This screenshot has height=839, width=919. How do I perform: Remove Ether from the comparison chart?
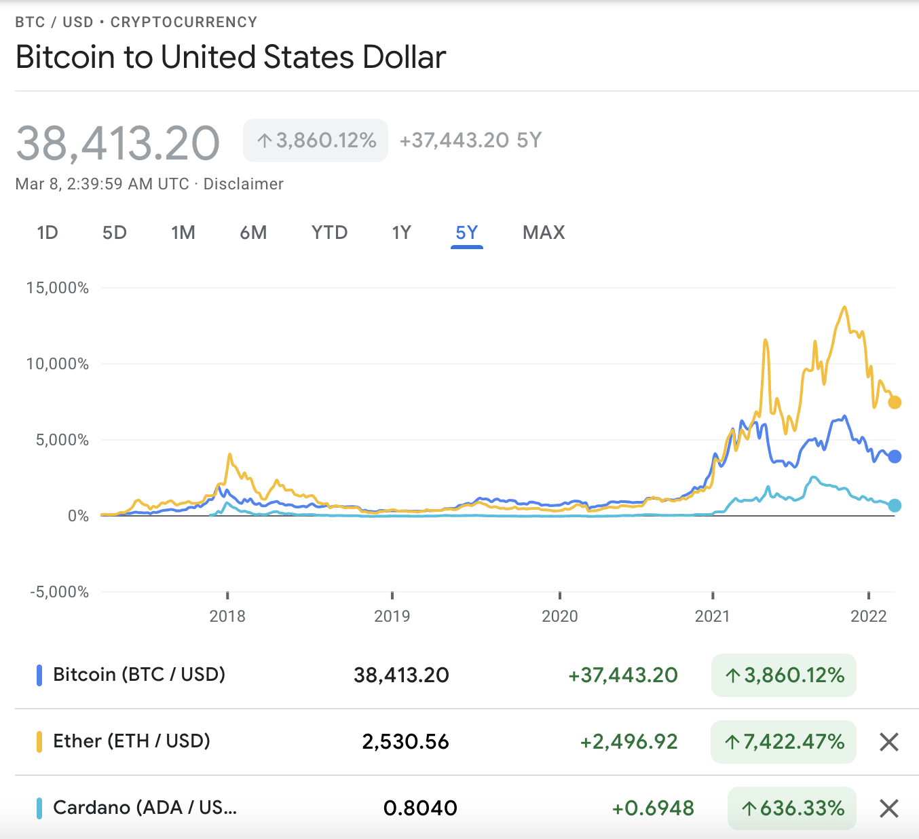tap(888, 742)
